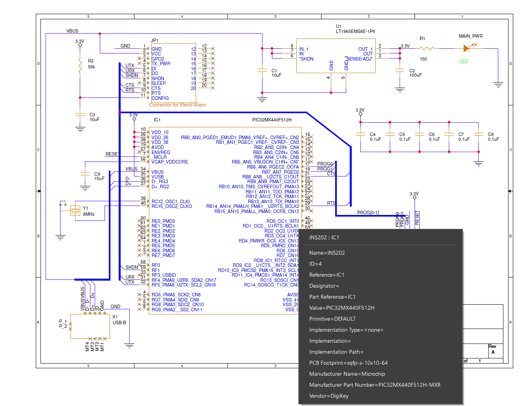Select the USB-B connector X1
Screen dimensions: 525x406
[x=90, y=326]
